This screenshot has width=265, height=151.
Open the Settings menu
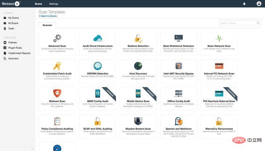54,4
